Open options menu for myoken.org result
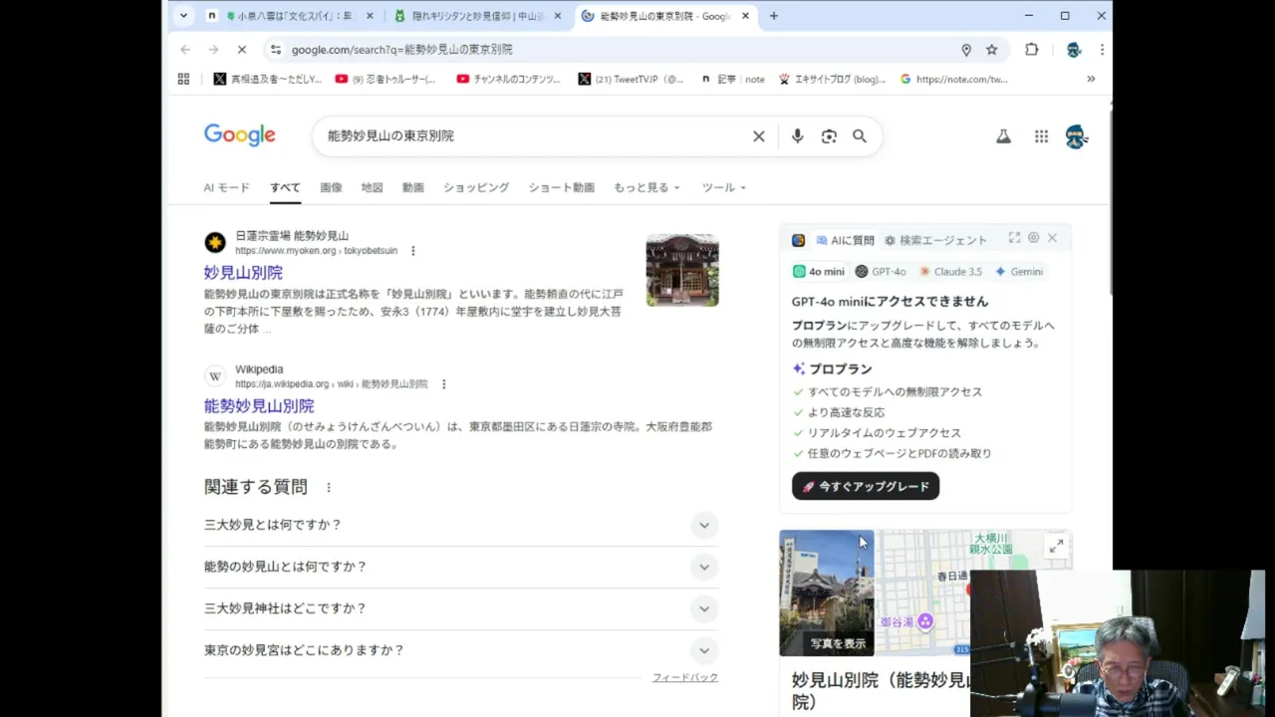The image size is (1275, 717). [x=413, y=251]
